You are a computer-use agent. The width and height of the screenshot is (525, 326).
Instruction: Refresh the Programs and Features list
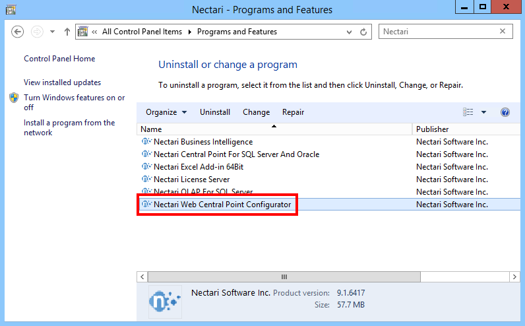(363, 32)
